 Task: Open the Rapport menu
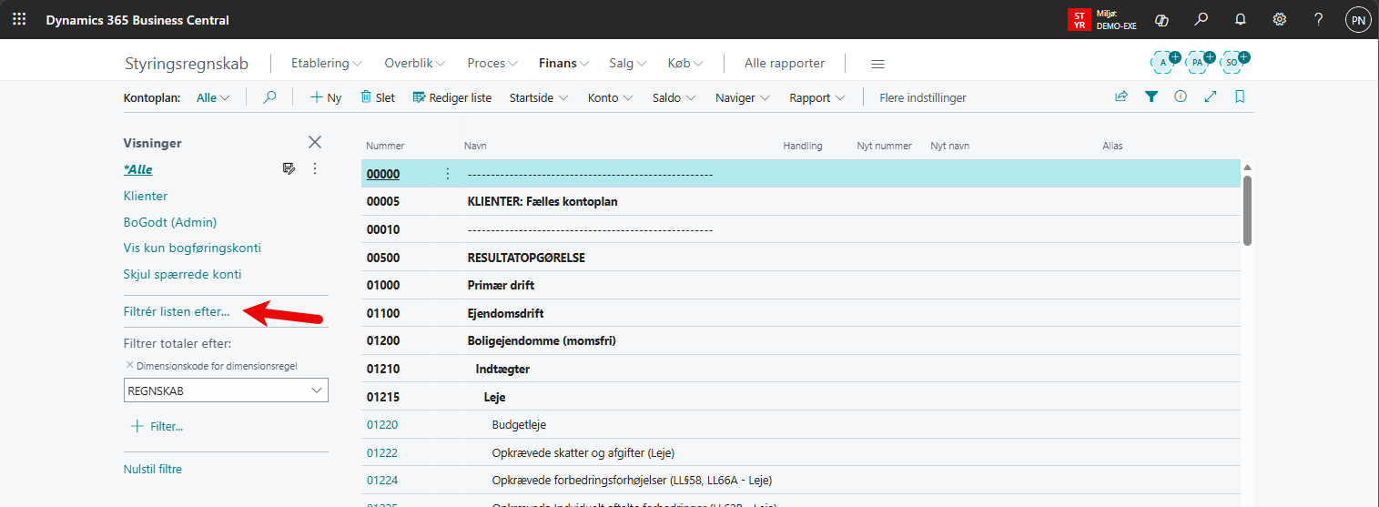click(x=816, y=97)
